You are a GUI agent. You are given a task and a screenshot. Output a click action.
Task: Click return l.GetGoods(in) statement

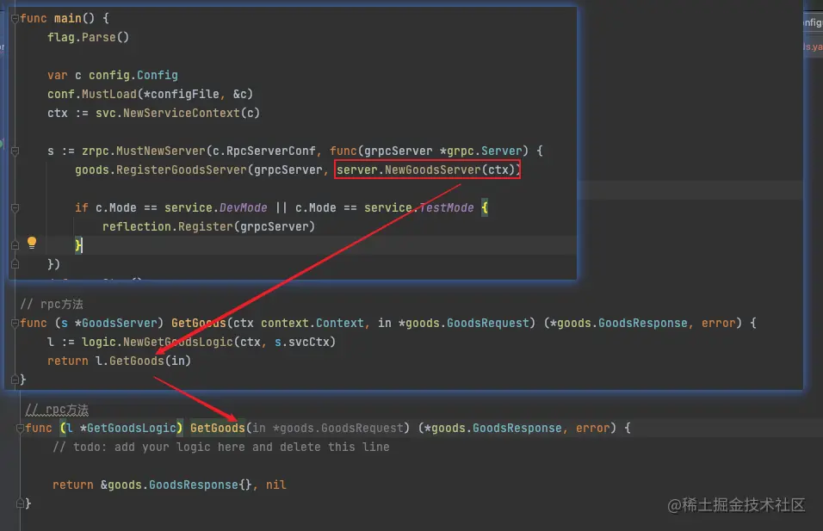click(x=119, y=361)
